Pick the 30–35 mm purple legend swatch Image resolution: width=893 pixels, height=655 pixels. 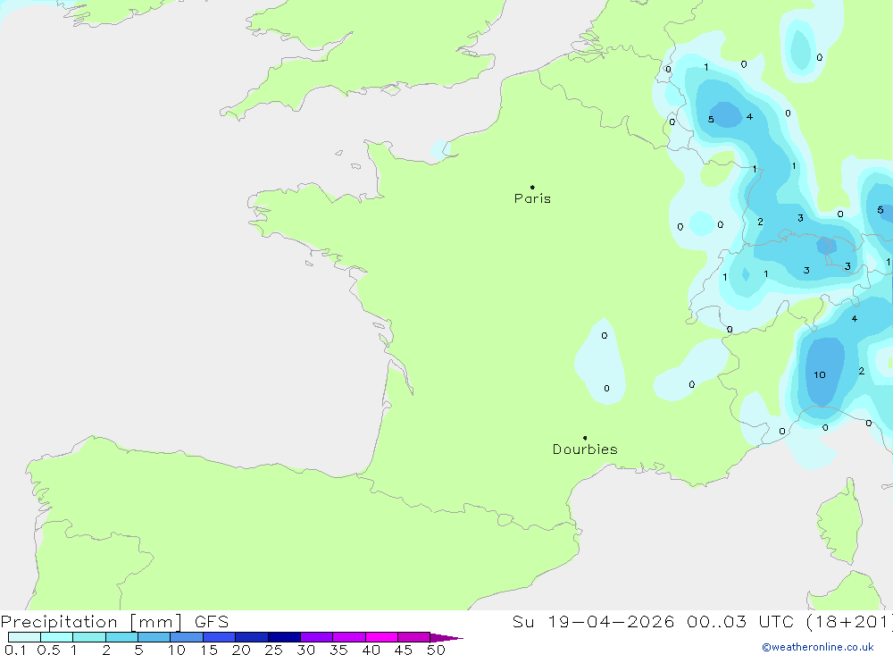[317, 637]
